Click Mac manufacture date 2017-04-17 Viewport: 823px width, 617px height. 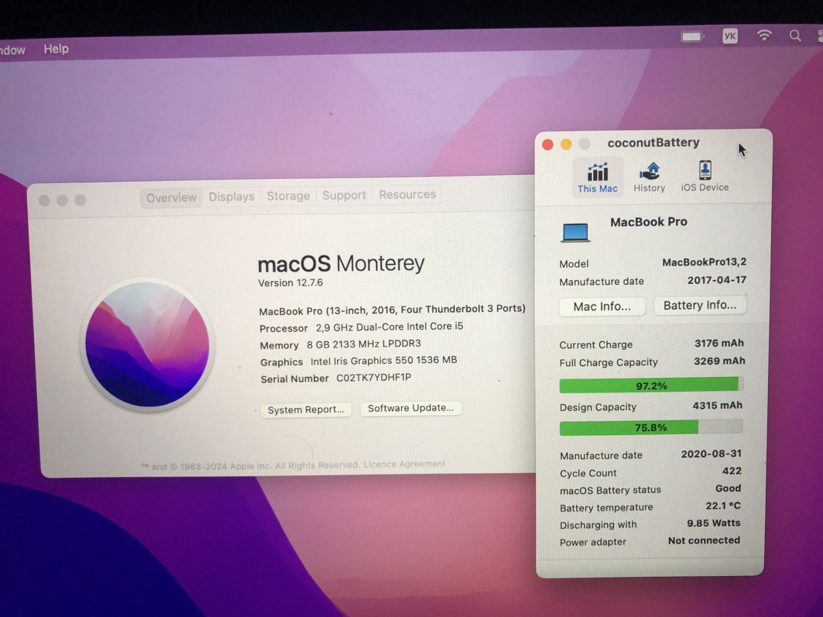point(717,280)
